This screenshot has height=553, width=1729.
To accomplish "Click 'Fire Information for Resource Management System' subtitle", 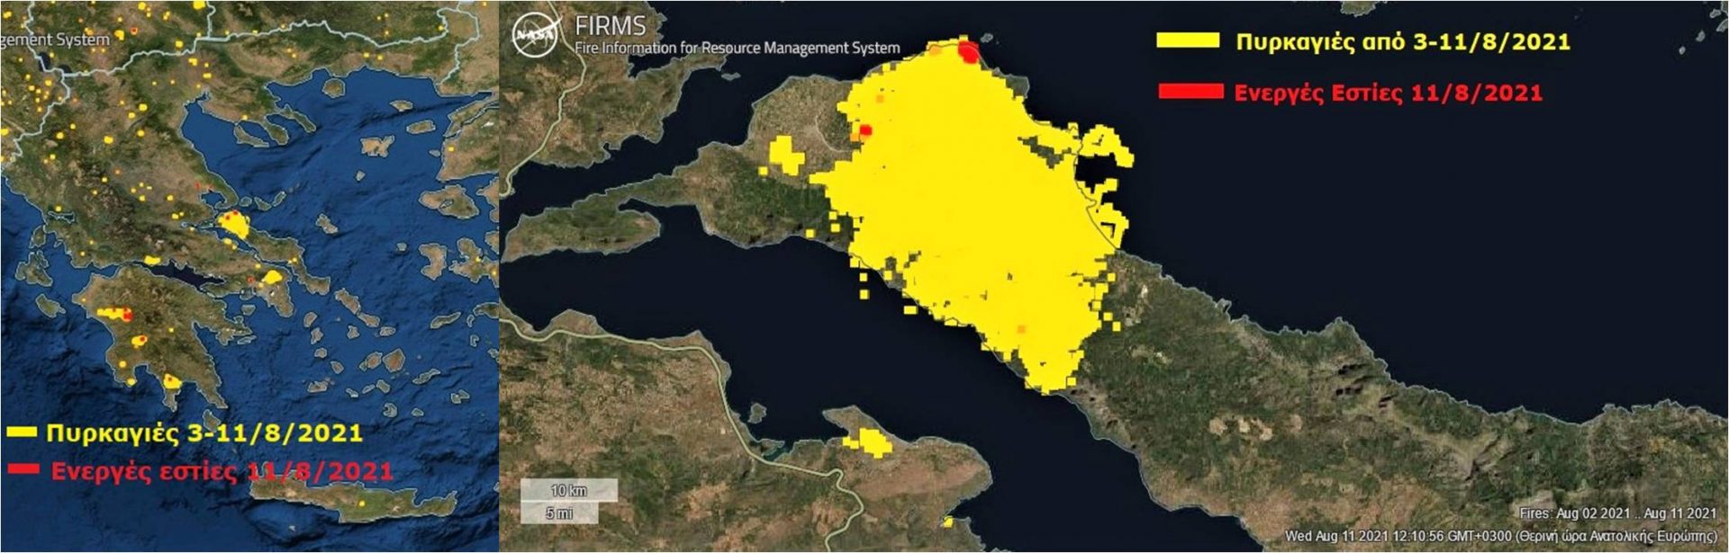I will point(737,48).
